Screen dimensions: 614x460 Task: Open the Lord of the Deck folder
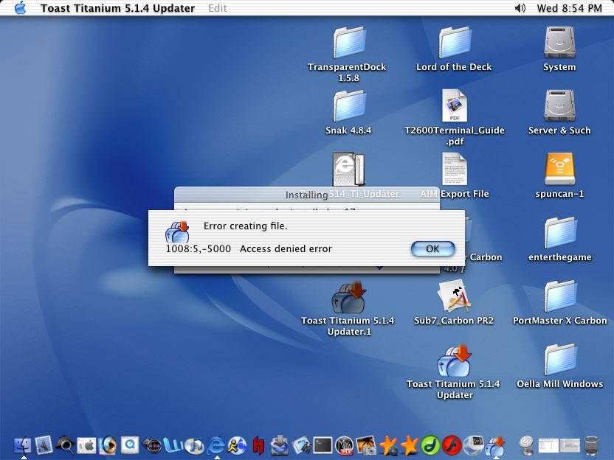point(455,43)
